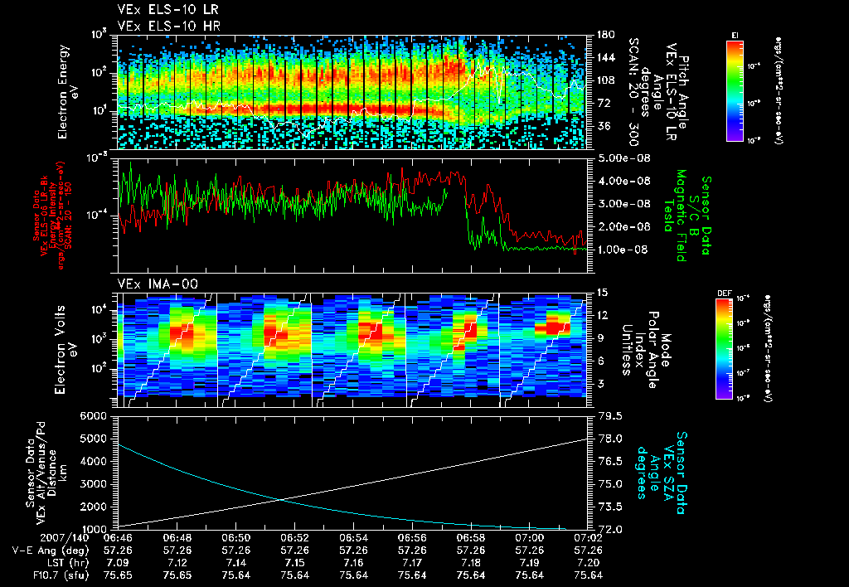
Task: Click the '2007/140' date label
Action: click(65, 538)
